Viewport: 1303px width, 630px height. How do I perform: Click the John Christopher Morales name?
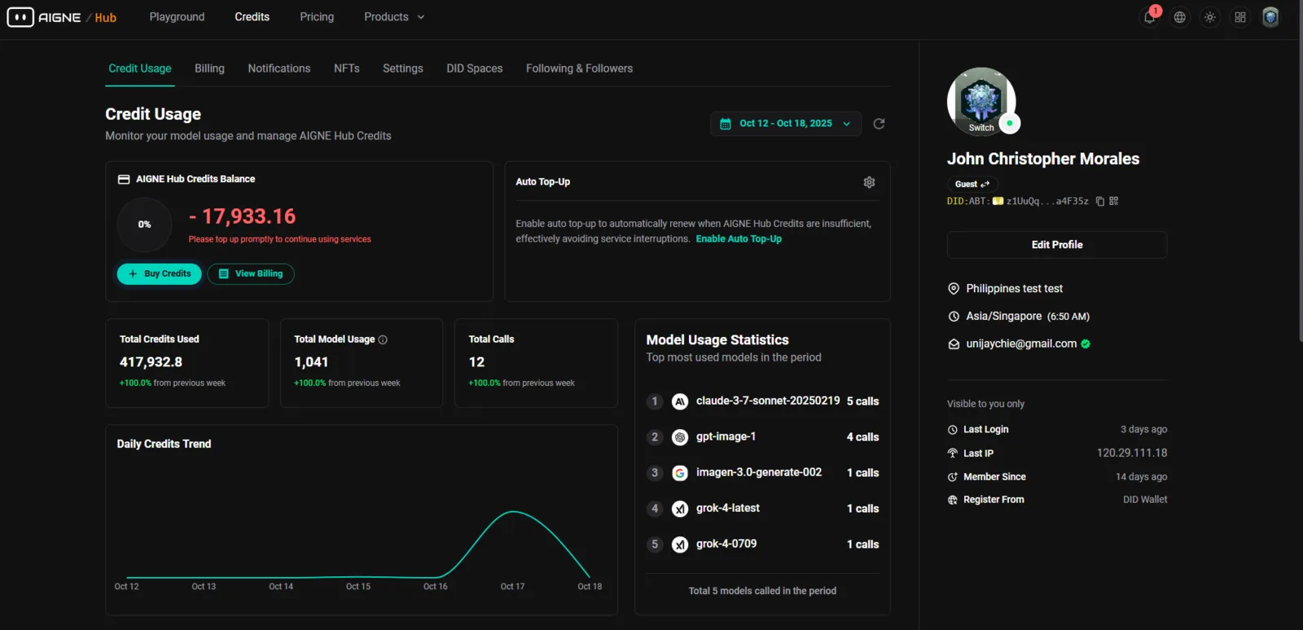point(1043,160)
